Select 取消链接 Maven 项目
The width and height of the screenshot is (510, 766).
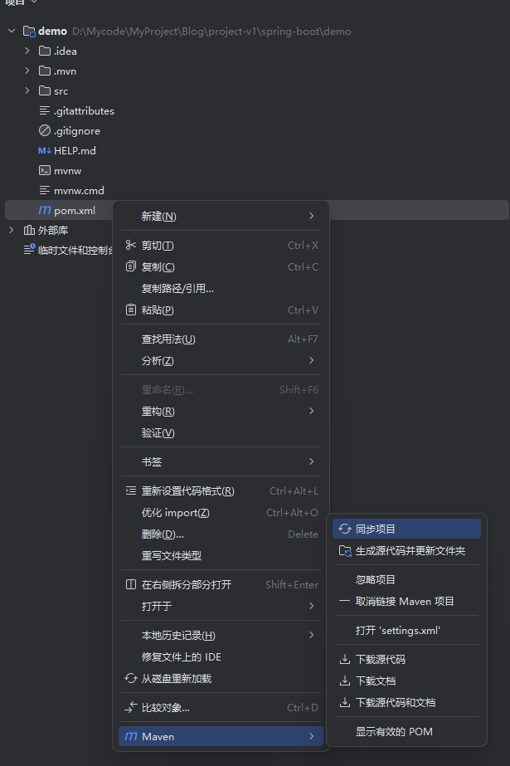405,602
